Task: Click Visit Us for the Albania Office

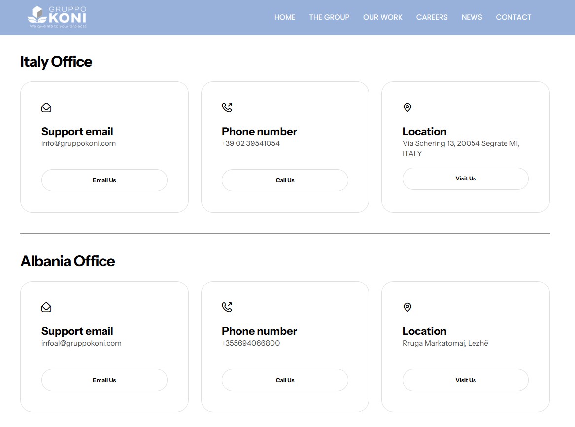Action: (x=465, y=380)
